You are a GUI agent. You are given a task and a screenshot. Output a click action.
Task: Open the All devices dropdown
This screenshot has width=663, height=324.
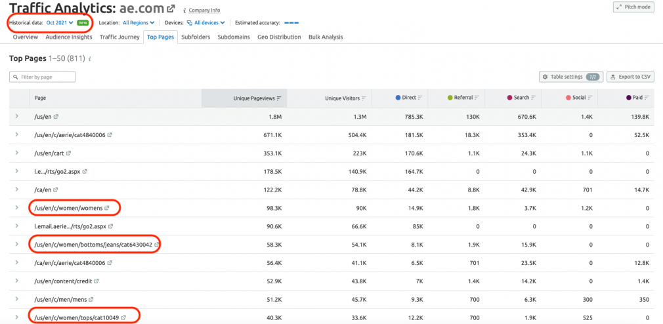[206, 23]
